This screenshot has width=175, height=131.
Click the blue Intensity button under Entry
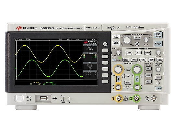point(114,60)
